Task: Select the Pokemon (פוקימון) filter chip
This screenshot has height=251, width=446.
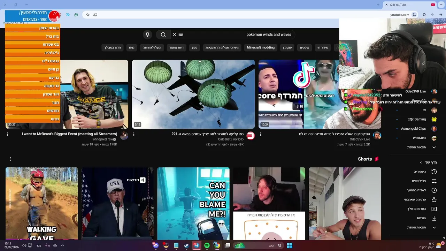Action: click(x=287, y=47)
